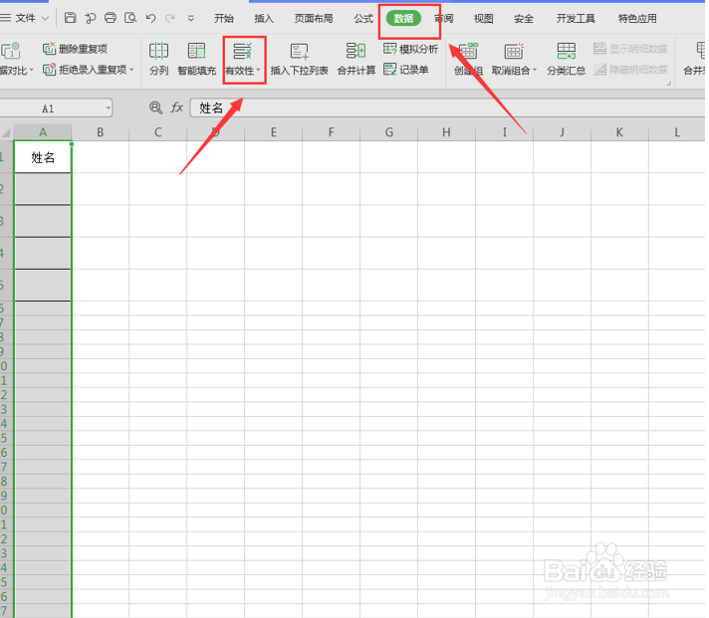Switch to the 公式 tab
The image size is (709, 618).
pos(363,19)
